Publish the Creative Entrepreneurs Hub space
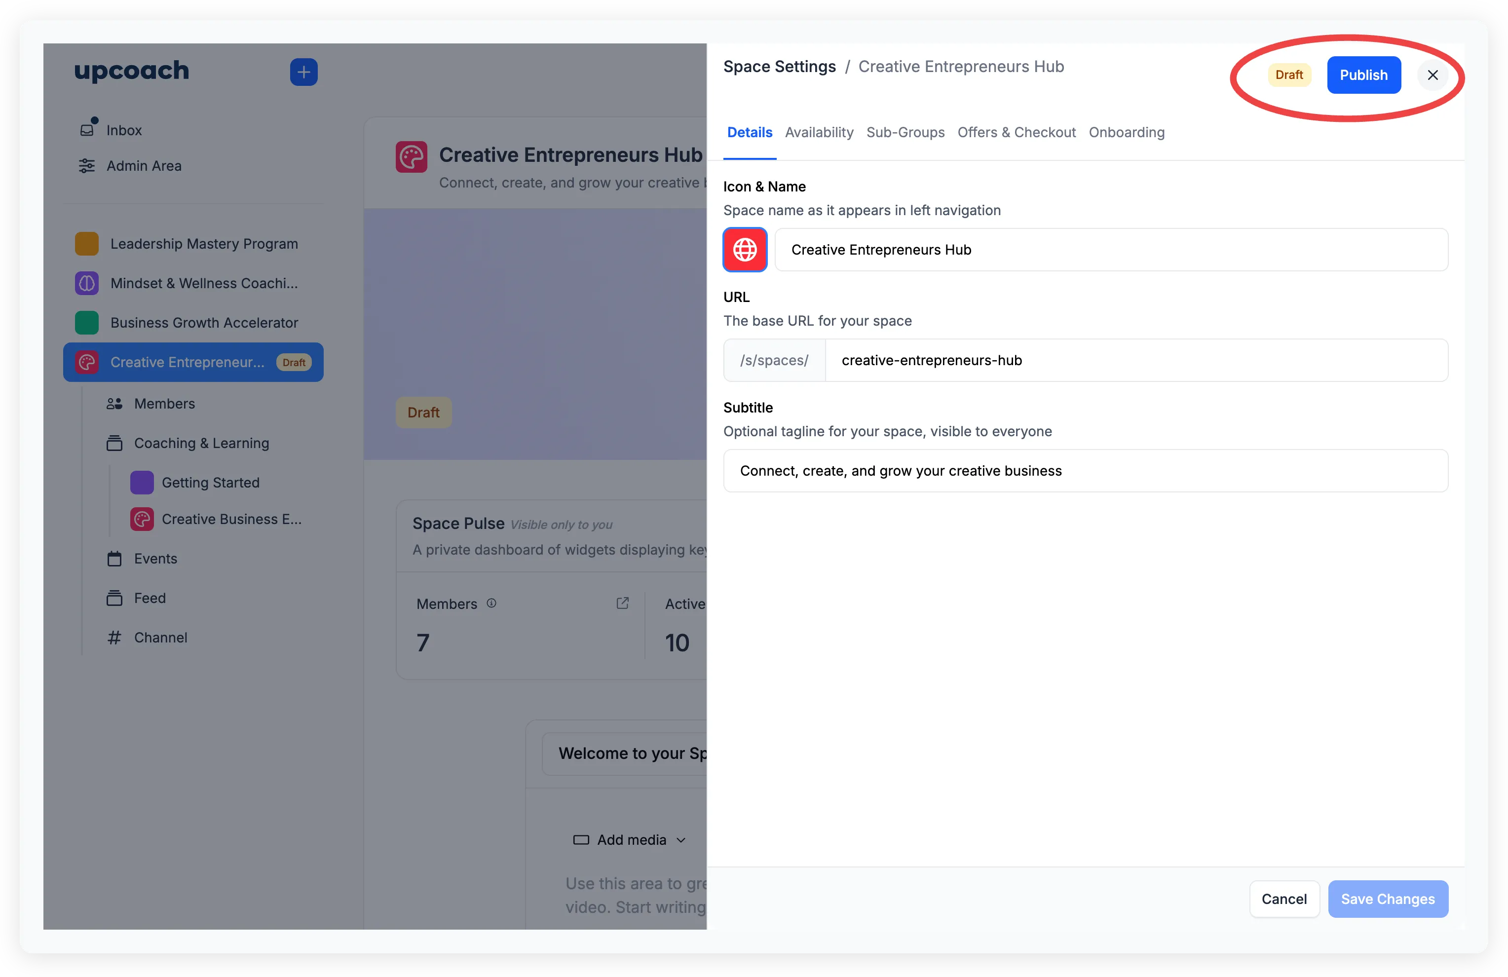Viewport: 1508px width, 977px height. [1363, 75]
